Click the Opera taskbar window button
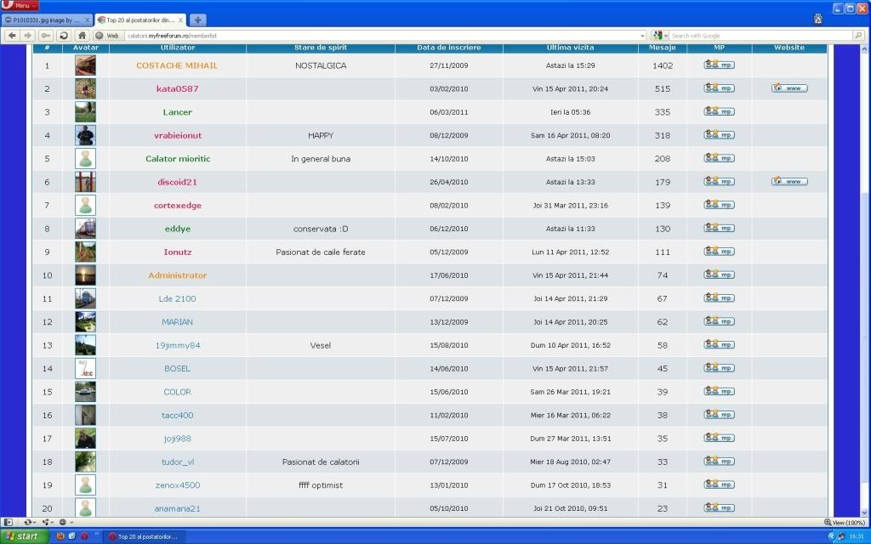The width and height of the screenshot is (871, 544). point(145,537)
